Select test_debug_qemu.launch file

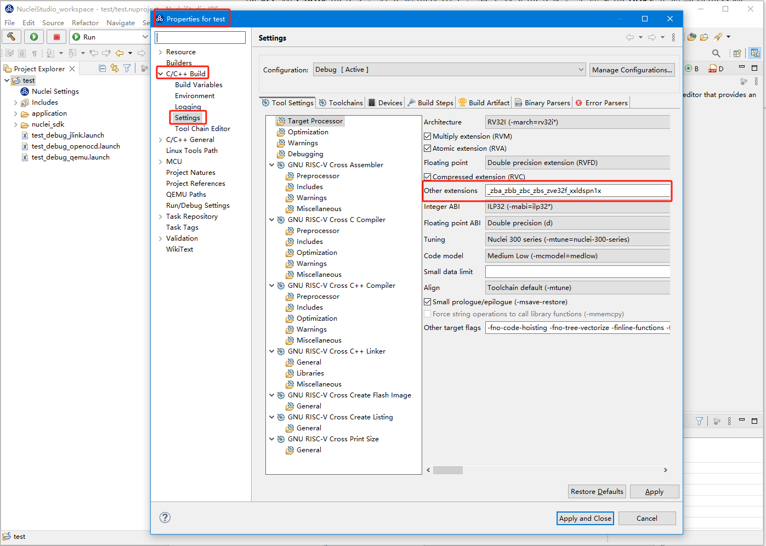70,157
